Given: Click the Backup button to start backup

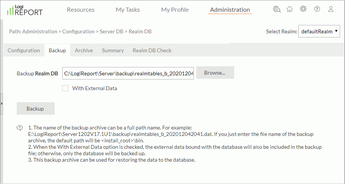Looking at the screenshot, I should click(x=35, y=109).
